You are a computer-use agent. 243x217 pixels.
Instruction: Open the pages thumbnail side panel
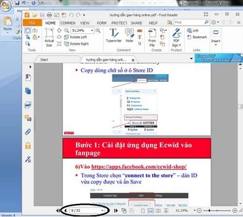point(28,91)
